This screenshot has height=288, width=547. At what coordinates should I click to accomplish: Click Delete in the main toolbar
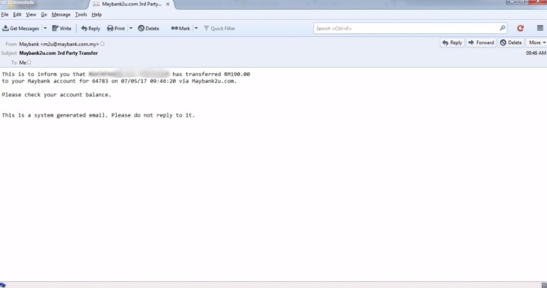click(148, 29)
